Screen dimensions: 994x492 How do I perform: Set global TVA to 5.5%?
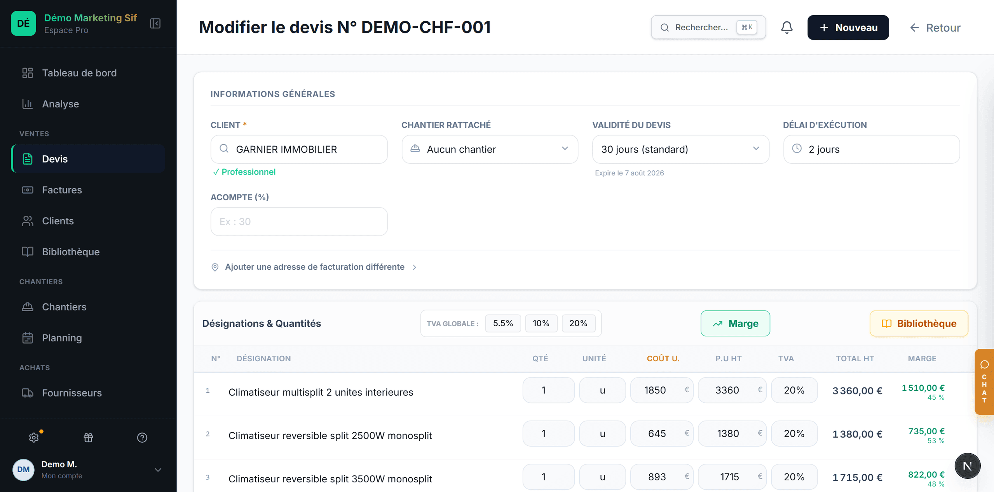[503, 323]
